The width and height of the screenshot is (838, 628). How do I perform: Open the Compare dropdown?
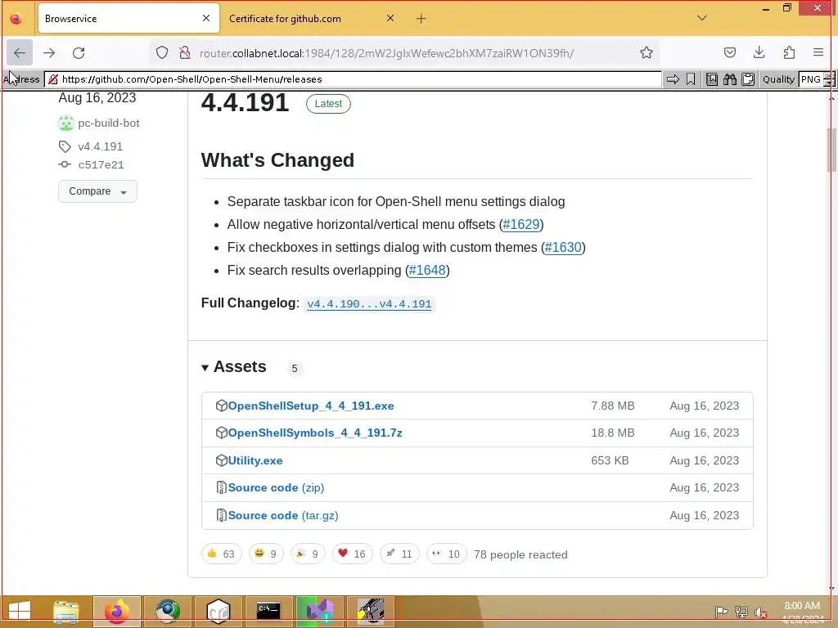(97, 191)
